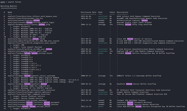The height and width of the screenshot is (111, 187).
Task: Select exploit/linux/misc/igel_command_injection module name
Action: [29, 94]
